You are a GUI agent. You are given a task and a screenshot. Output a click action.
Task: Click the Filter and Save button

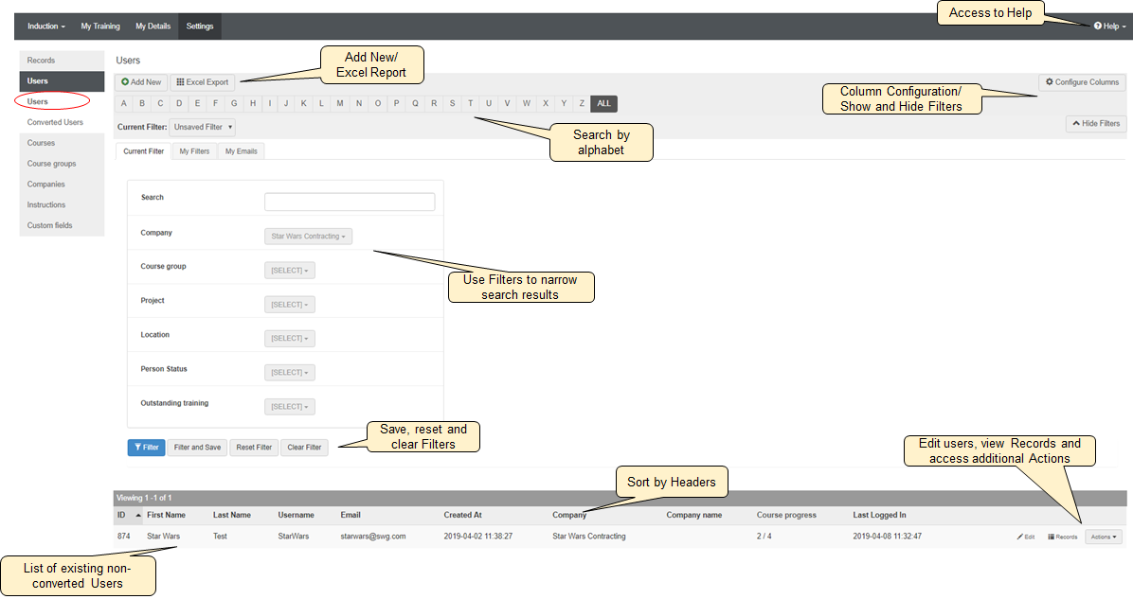(x=198, y=448)
